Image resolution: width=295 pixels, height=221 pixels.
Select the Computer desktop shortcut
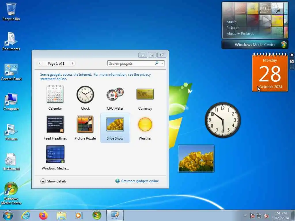pos(11,102)
